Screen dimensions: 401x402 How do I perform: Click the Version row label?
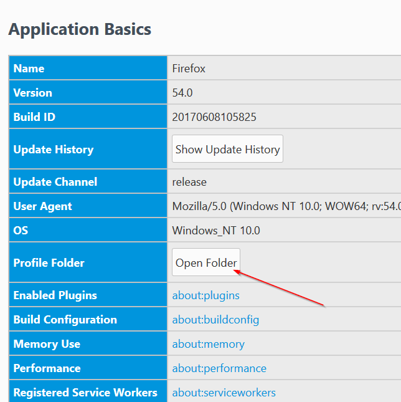[32, 93]
